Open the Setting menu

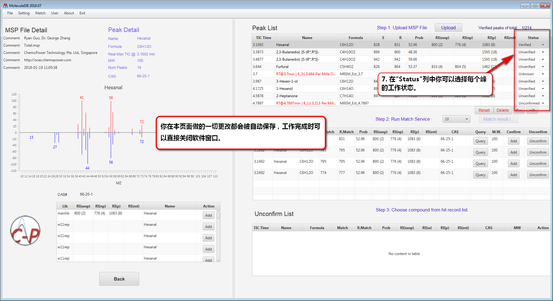(x=24, y=13)
